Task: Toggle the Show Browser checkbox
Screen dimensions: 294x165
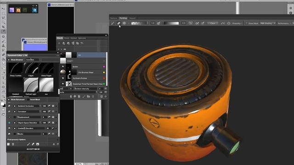Action: point(9,60)
